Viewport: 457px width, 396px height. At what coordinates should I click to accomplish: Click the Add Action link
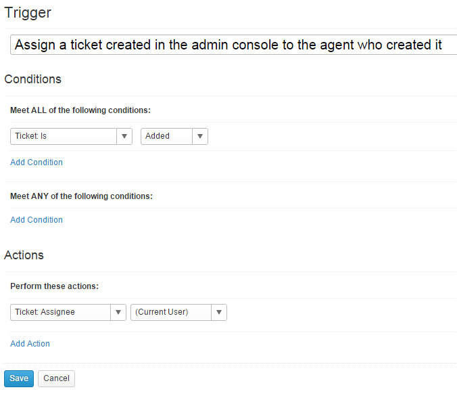30,344
